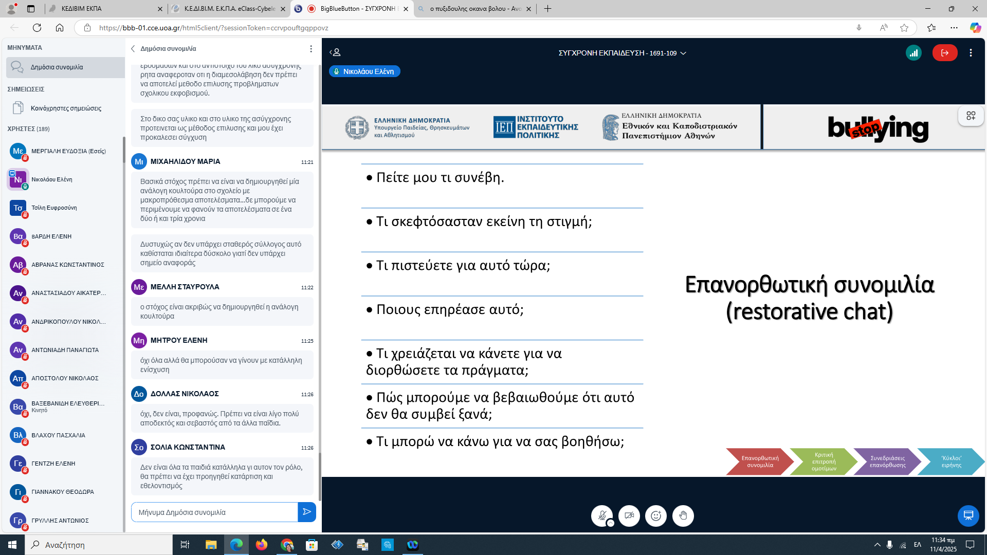
Task: Add this page to favorites
Action: point(904,28)
